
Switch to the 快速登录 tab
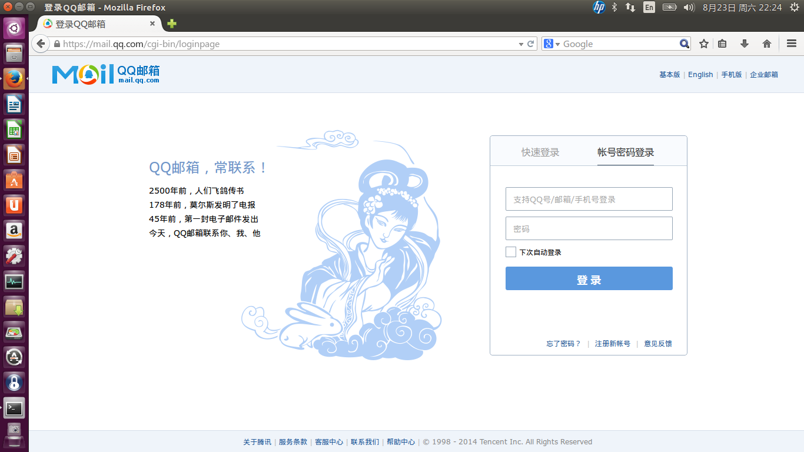pos(540,152)
